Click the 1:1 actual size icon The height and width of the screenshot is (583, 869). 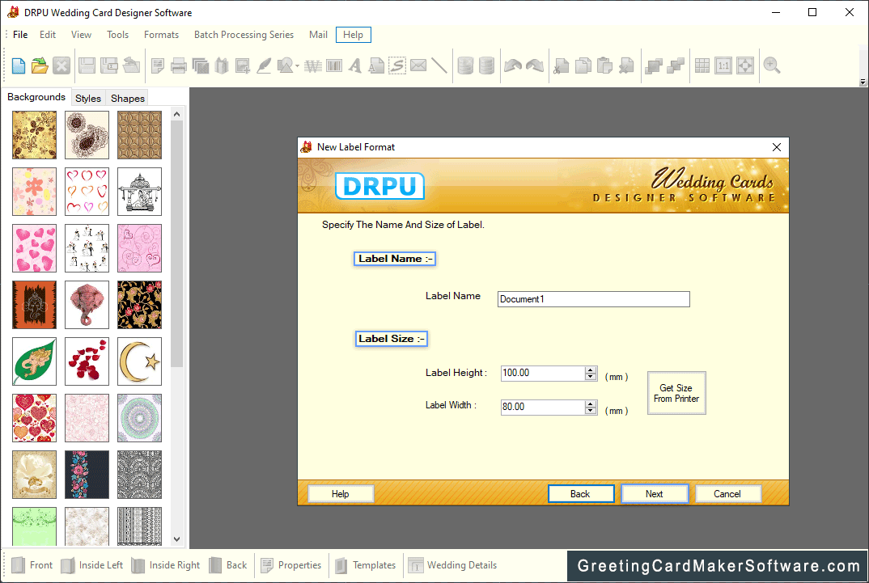tap(723, 65)
